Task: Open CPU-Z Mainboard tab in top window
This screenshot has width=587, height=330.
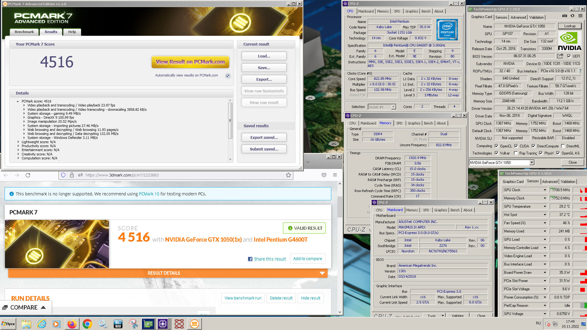Action: tap(366, 11)
